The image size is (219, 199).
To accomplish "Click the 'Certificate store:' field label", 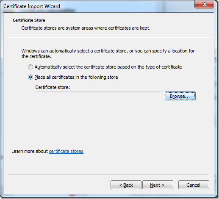I will point(53,87).
